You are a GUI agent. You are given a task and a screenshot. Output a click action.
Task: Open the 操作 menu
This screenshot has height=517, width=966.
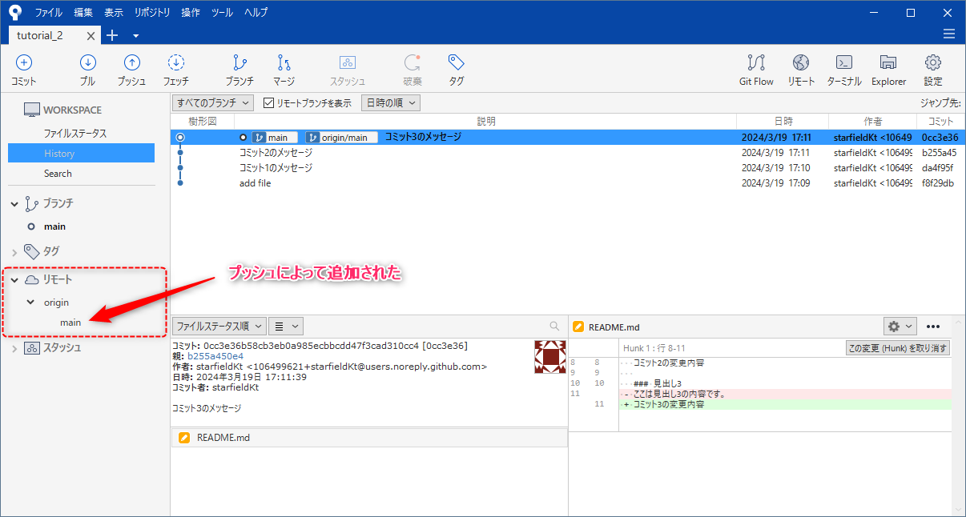pyautogui.click(x=191, y=13)
